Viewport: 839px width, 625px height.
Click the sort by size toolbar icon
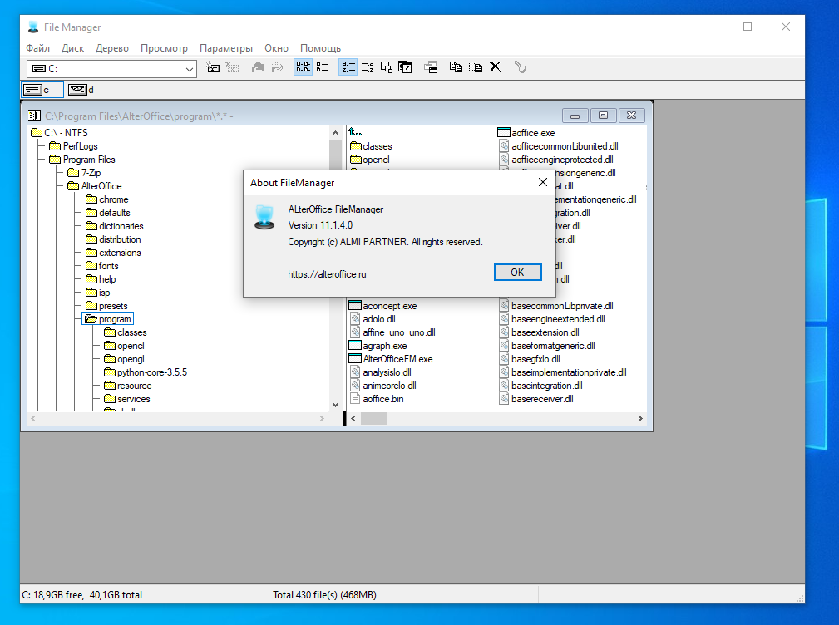387,67
